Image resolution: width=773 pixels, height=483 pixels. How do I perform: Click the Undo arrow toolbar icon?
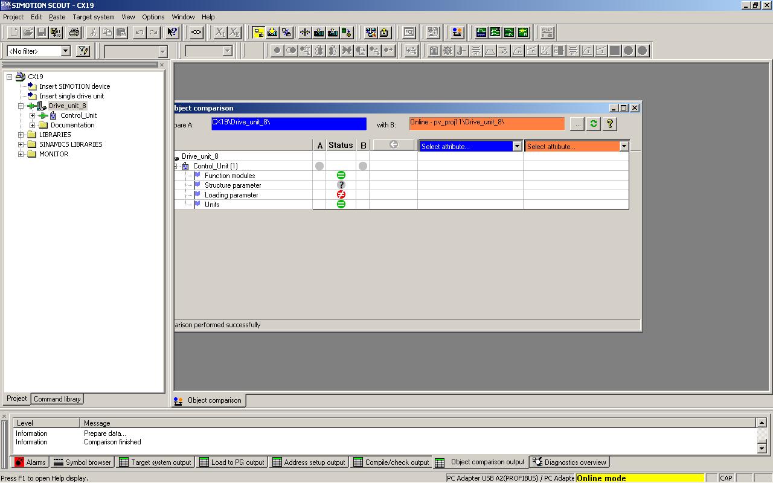pos(140,33)
